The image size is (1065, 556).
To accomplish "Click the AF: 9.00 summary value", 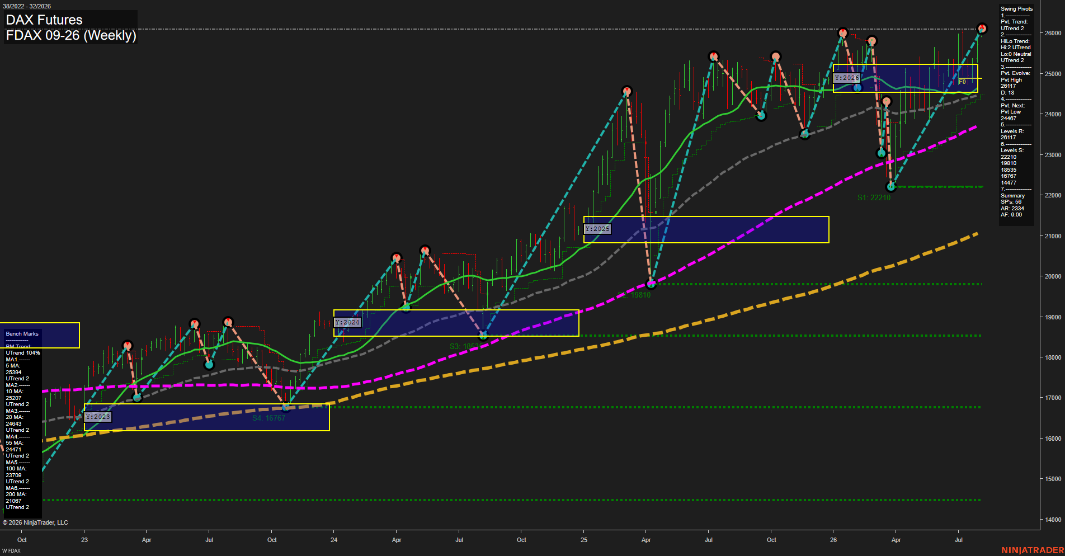I will point(1011,215).
